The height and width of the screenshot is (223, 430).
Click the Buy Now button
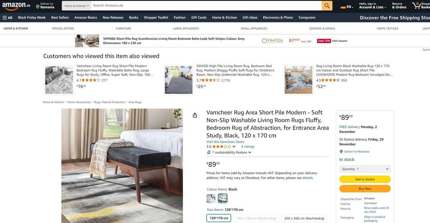coord(365,189)
